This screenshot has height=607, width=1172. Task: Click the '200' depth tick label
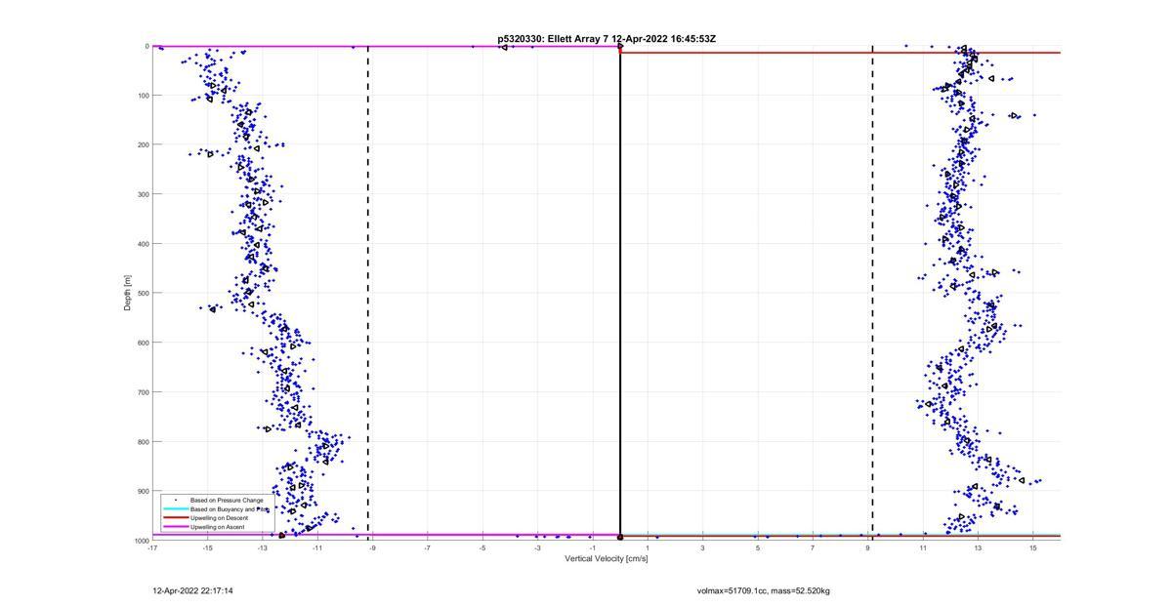click(142, 144)
